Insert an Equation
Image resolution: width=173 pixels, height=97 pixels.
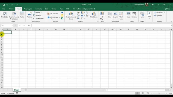click(x=158, y=13)
